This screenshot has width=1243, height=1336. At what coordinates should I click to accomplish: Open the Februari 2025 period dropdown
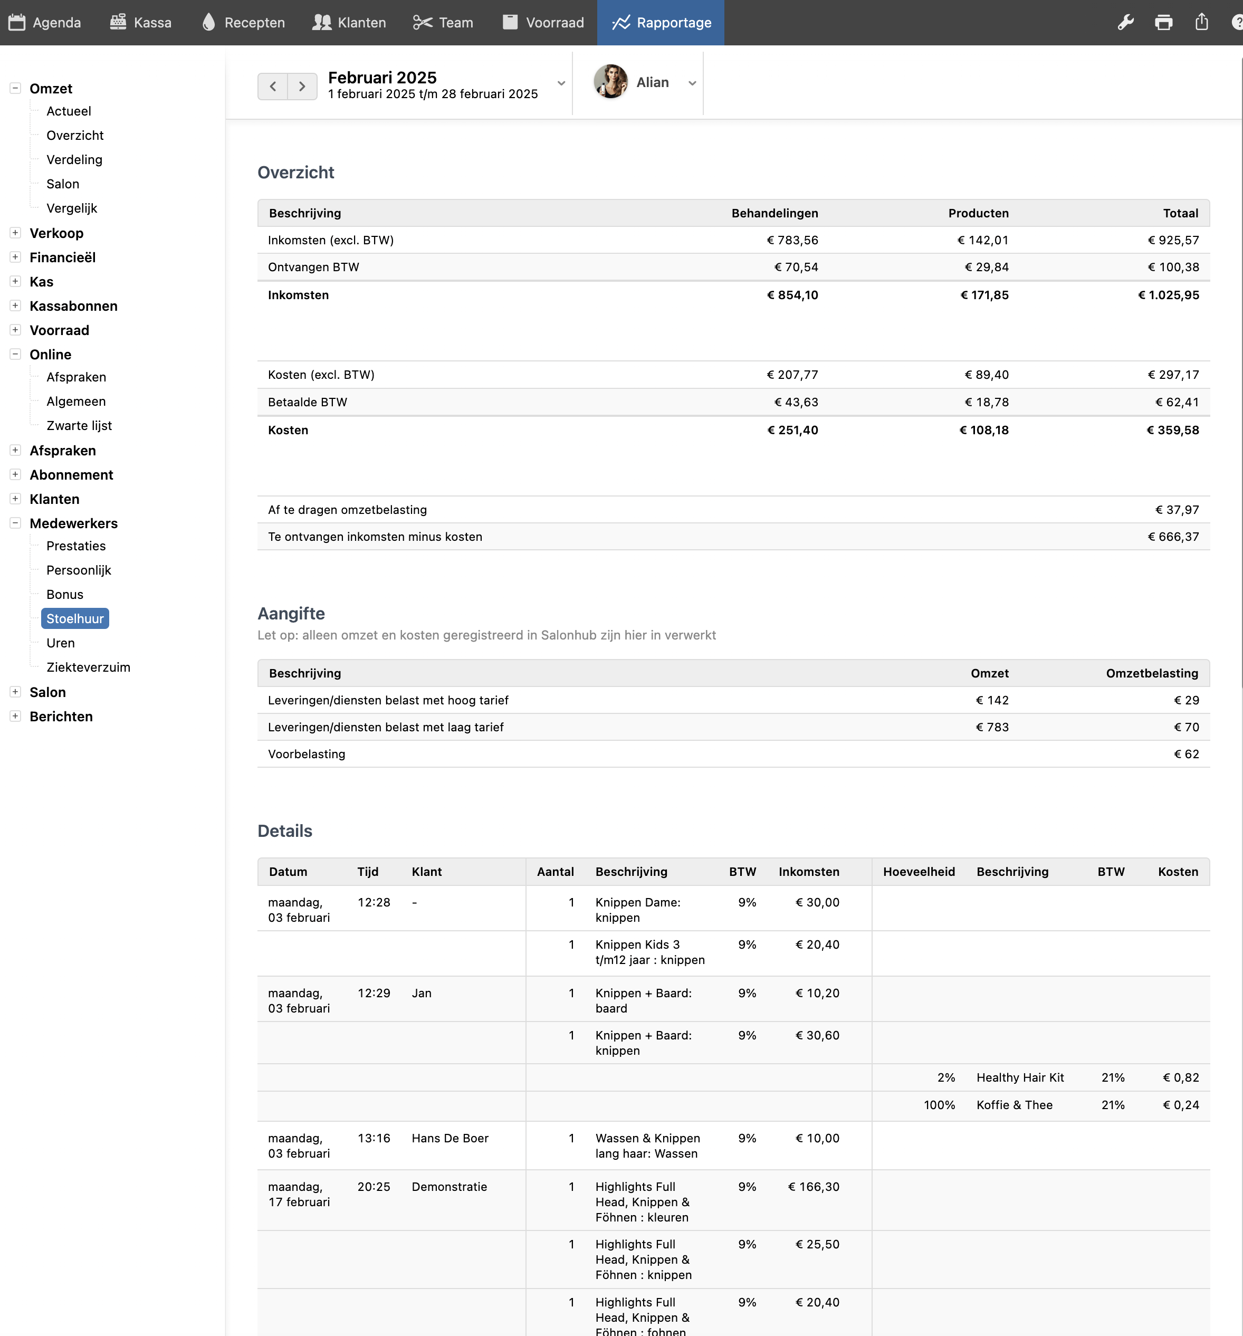(561, 83)
